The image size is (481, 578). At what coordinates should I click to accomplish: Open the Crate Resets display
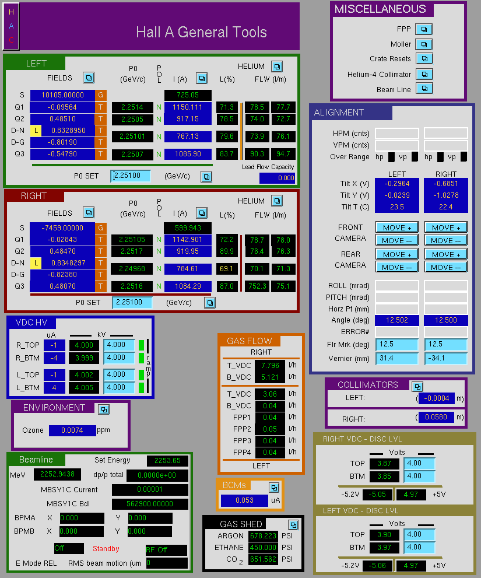424,58
